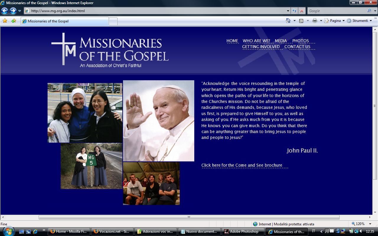Click the volume speaker tray icon

pos(361,231)
